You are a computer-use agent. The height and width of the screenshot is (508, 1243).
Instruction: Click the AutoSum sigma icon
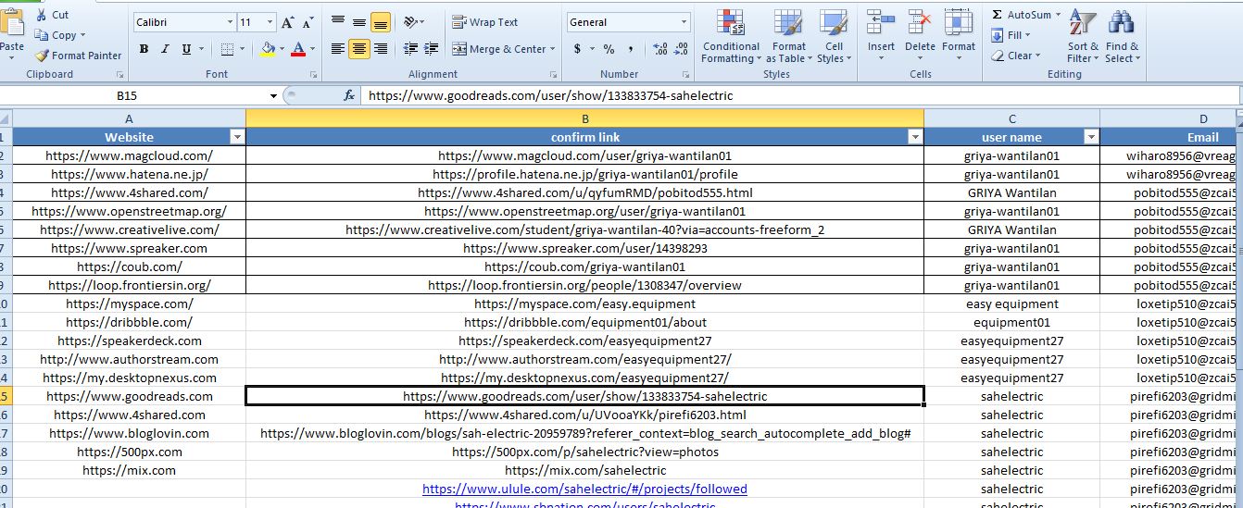[x=997, y=15]
